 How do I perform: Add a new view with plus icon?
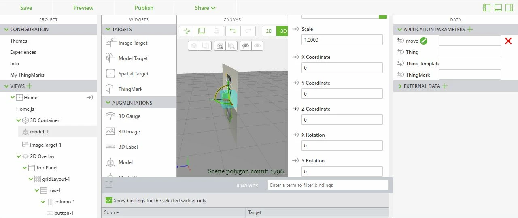[x=29, y=86]
